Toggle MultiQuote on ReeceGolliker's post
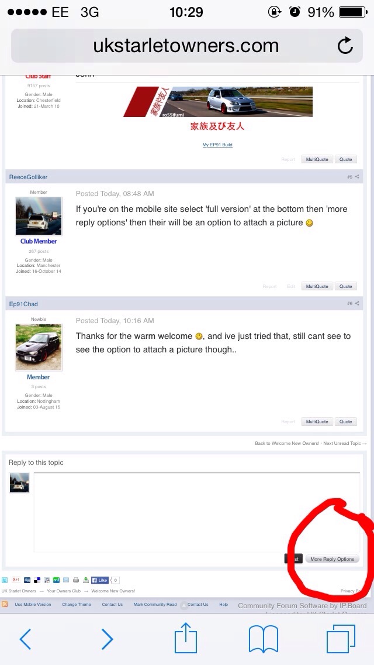The width and height of the screenshot is (374, 665). [x=317, y=286]
